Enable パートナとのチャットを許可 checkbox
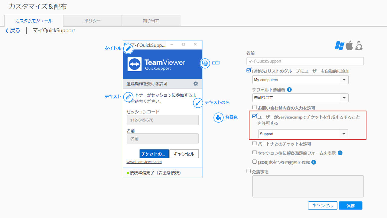 coord(255,143)
